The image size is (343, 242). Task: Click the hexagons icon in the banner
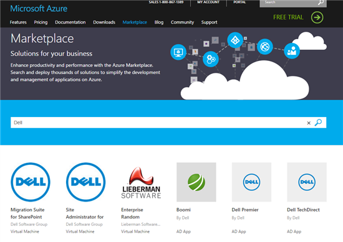click(x=211, y=59)
